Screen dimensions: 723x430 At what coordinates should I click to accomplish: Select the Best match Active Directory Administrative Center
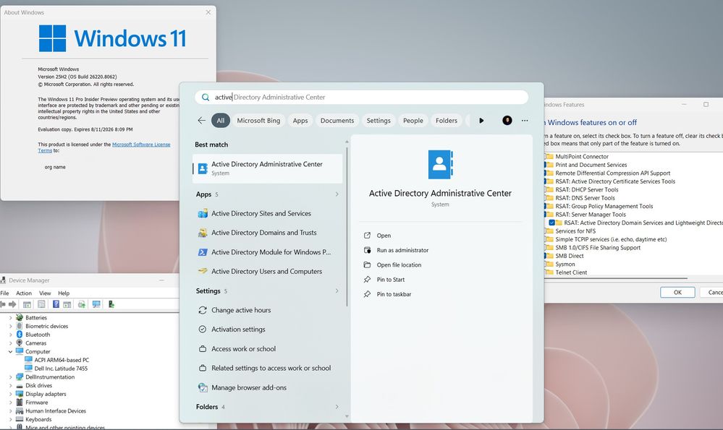pyautogui.click(x=268, y=168)
